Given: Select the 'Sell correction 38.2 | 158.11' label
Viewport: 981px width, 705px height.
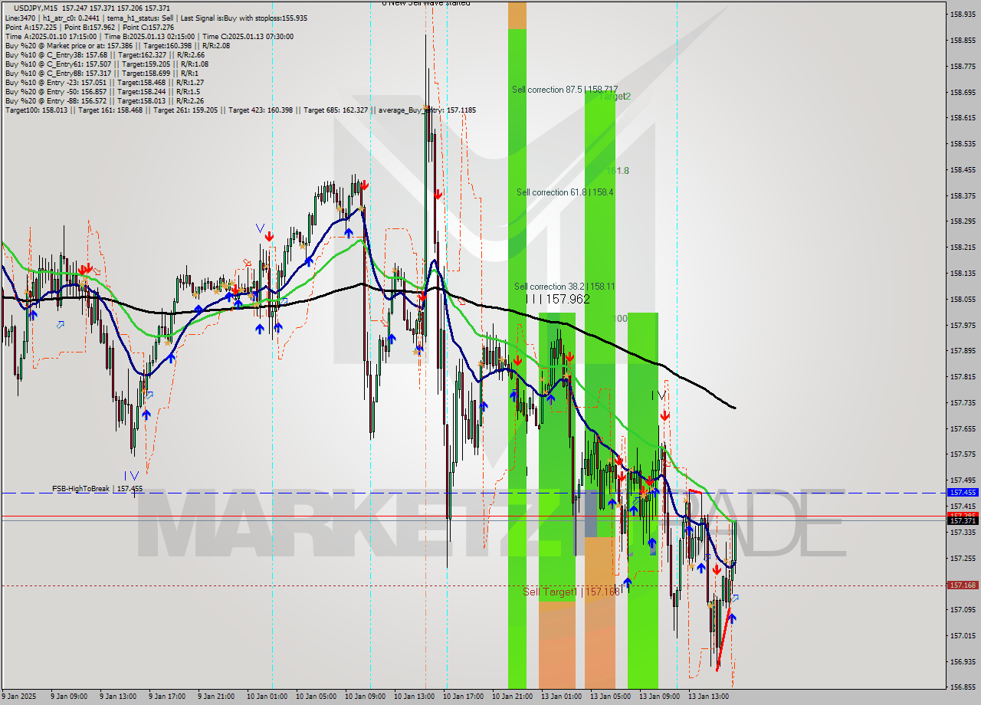Looking at the screenshot, I should click(565, 287).
